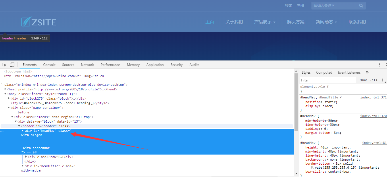Switch to the Memory tab
This screenshot has height=177, width=387.
[x=133, y=65]
